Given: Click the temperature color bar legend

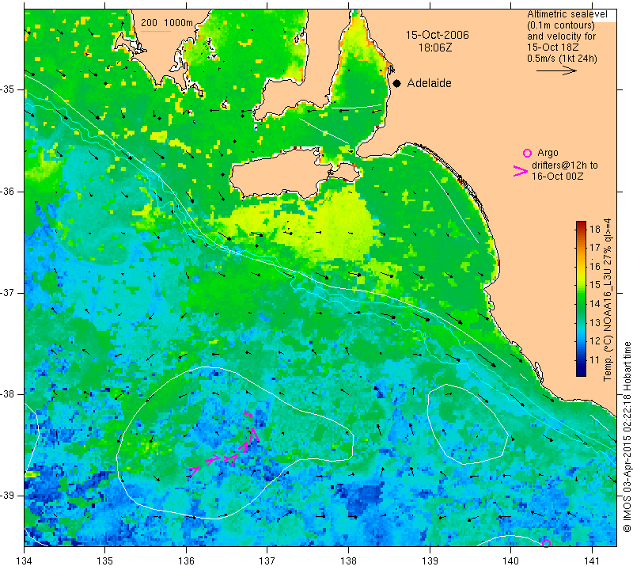Looking at the screenshot, I should [x=581, y=298].
